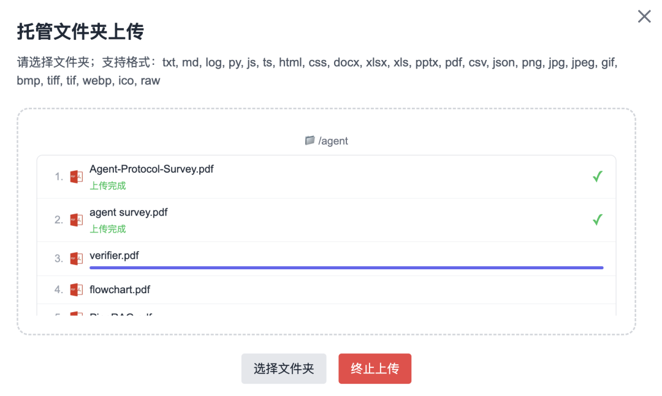
Task: Click green checkmark for agent survey.pdf
Action: click(598, 220)
